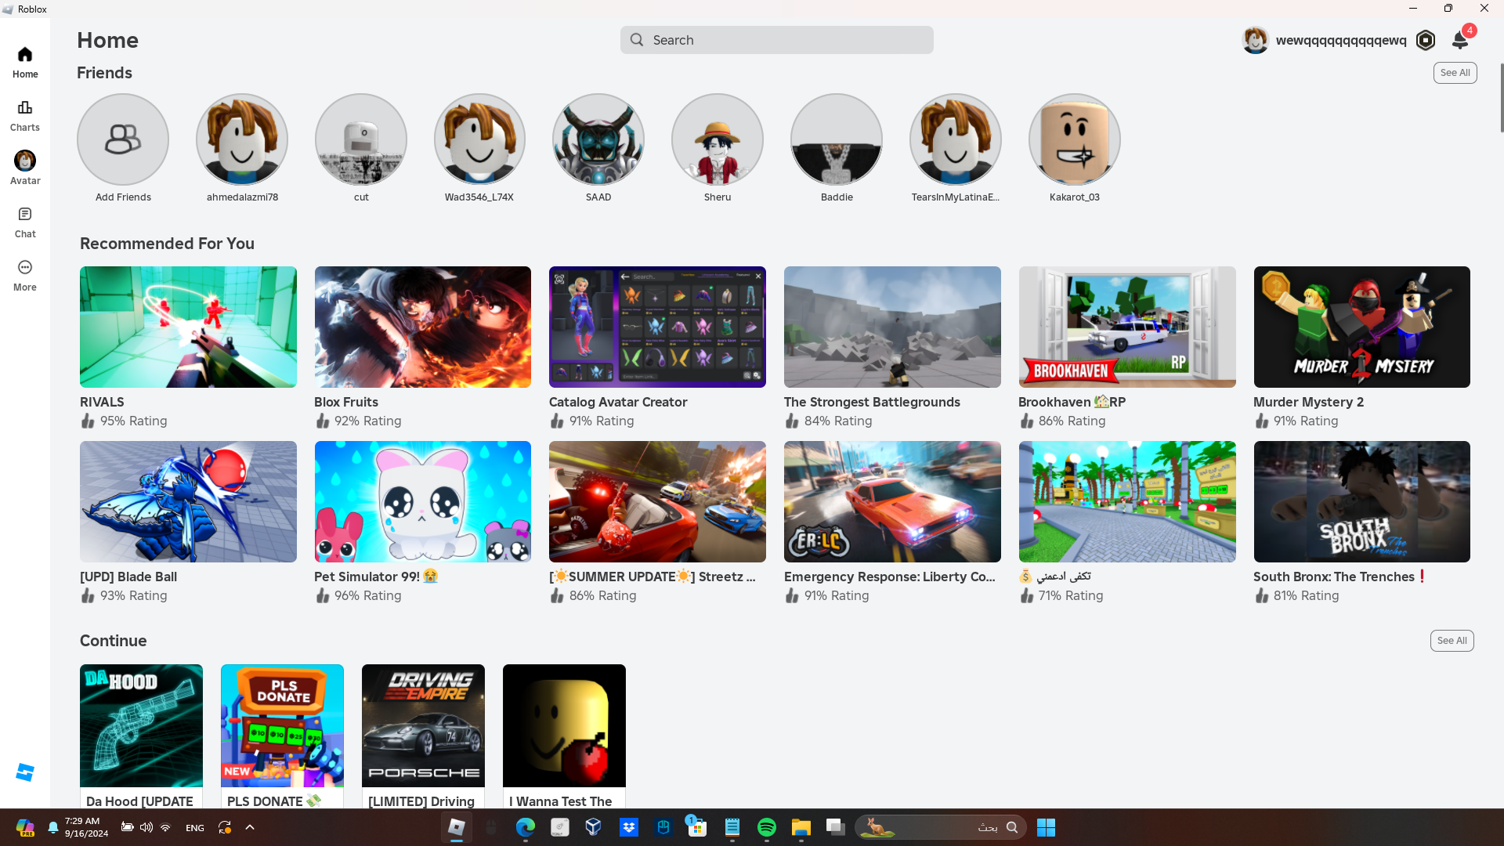The image size is (1504, 846).
Task: Open the notifications bell
Action: [x=1460, y=40]
